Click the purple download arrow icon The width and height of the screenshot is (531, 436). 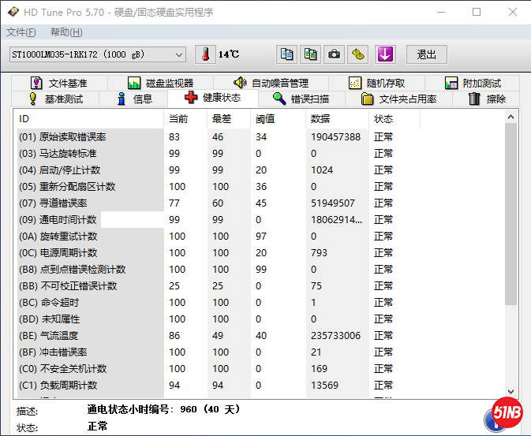tap(384, 54)
